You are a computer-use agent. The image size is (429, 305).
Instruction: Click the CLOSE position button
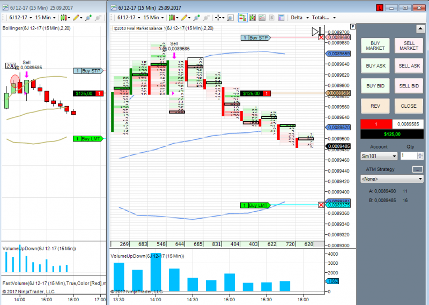tap(409, 106)
